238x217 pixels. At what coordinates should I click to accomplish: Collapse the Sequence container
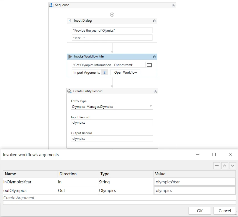tap(173, 5)
